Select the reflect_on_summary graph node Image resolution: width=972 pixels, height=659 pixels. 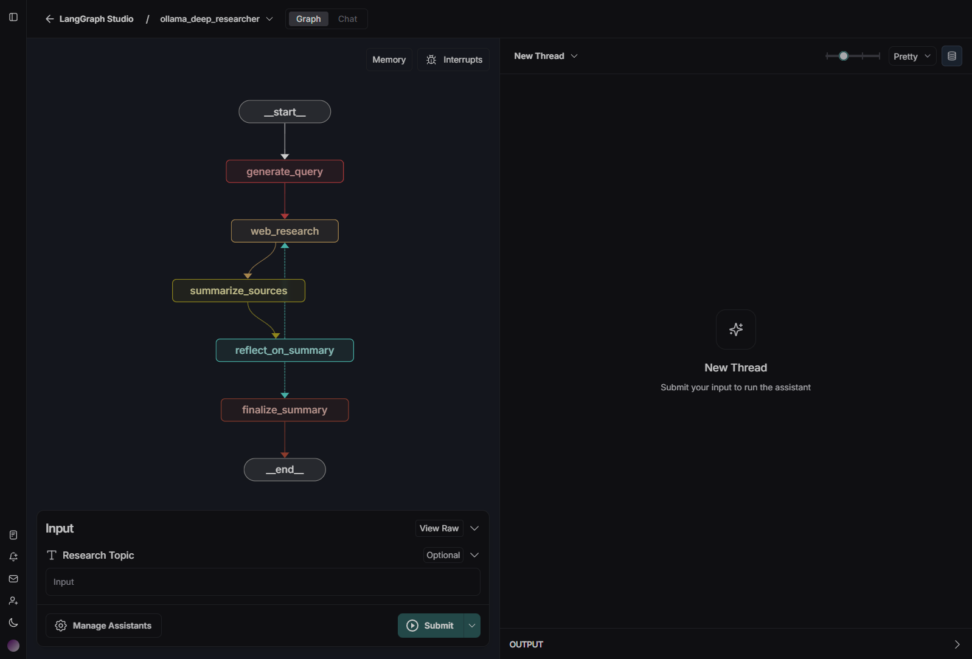[x=285, y=350]
